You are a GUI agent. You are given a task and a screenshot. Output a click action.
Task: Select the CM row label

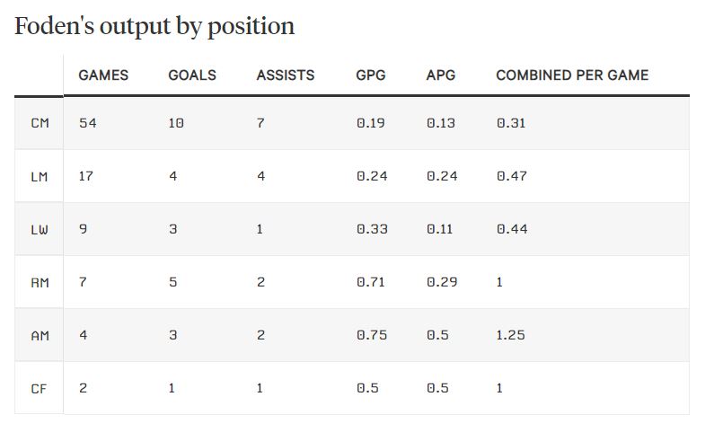tap(40, 123)
